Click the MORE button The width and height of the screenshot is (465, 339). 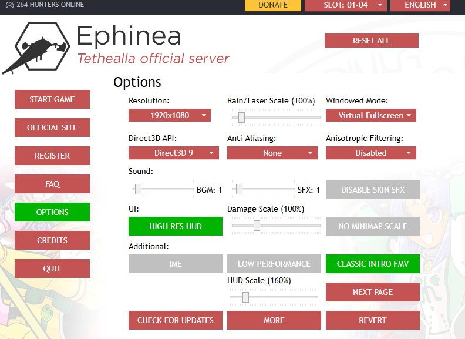[x=274, y=320]
